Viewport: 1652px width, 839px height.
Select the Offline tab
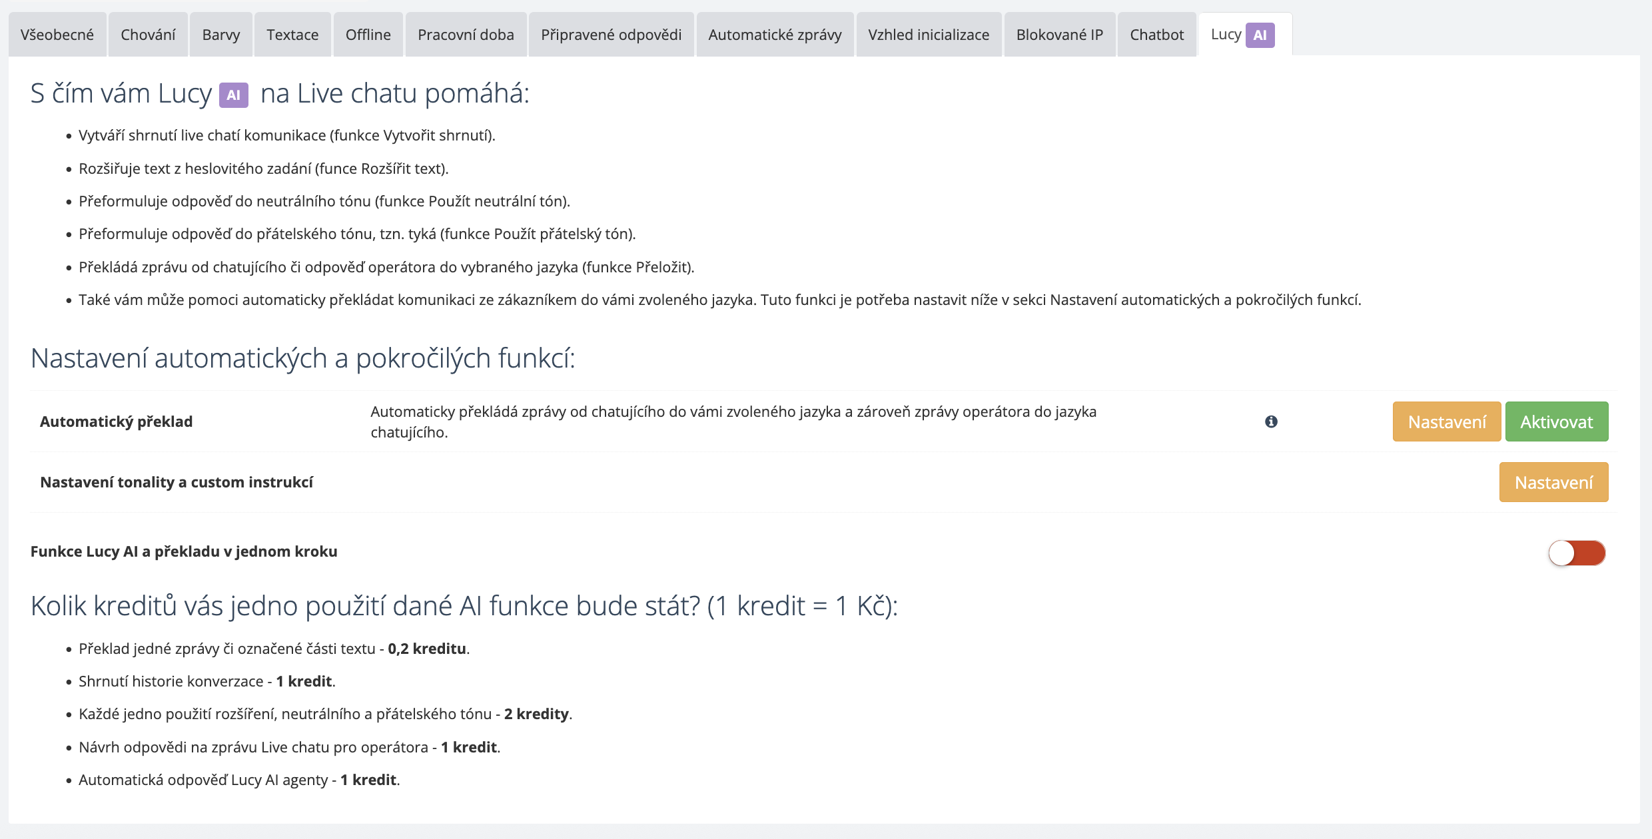point(368,35)
